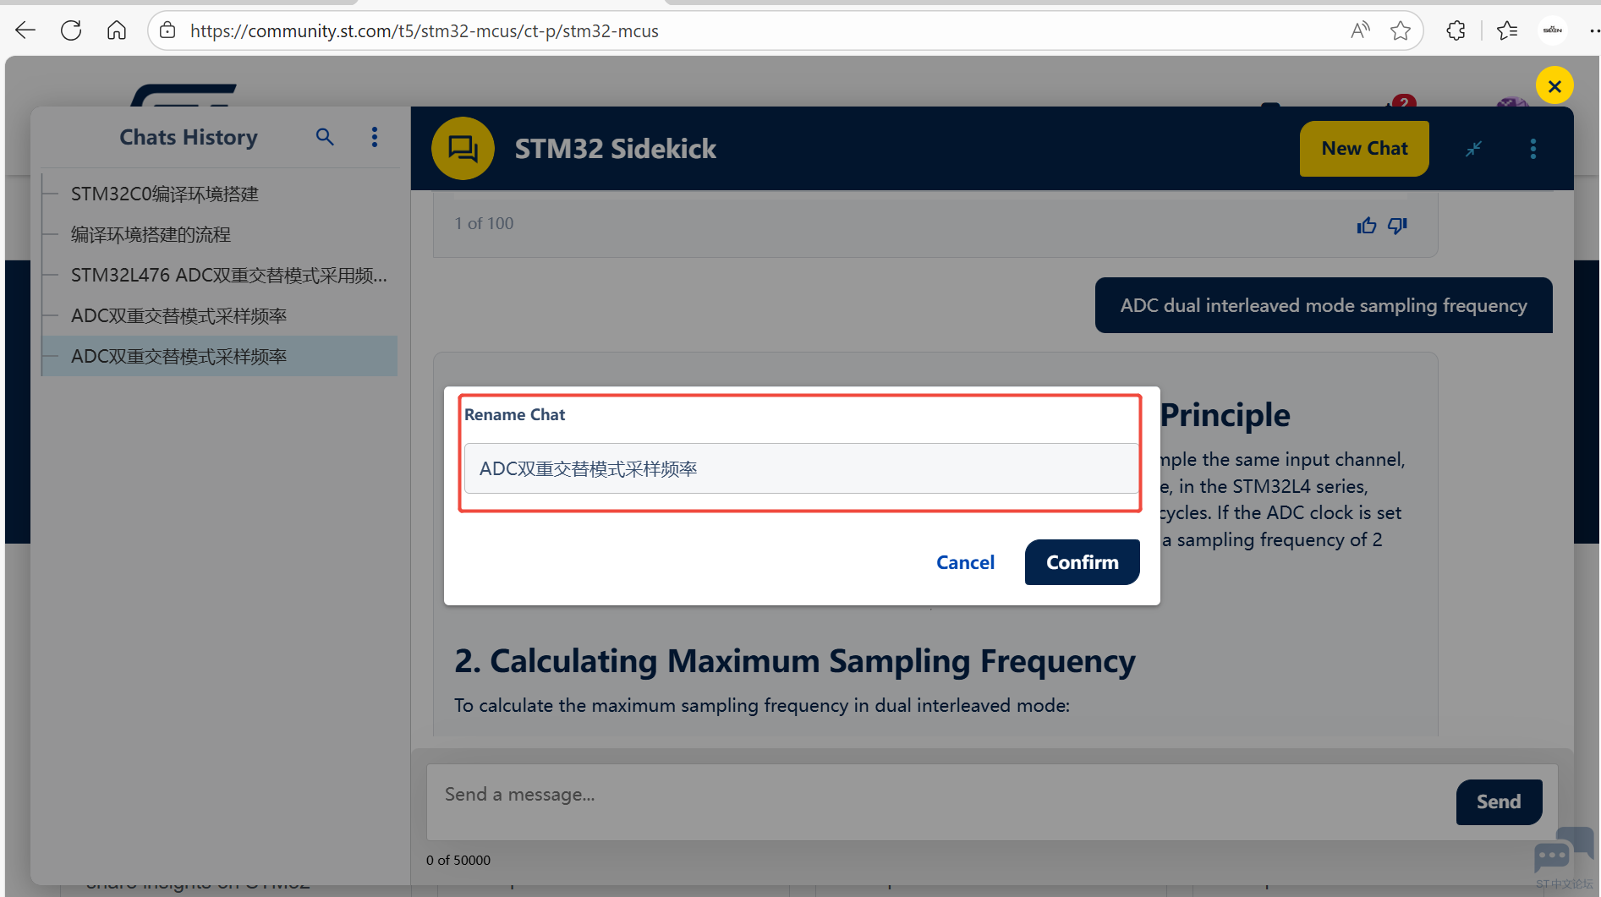Image resolution: width=1601 pixels, height=897 pixels.
Task: Click the browser favorites star icon
Action: pyautogui.click(x=1401, y=31)
